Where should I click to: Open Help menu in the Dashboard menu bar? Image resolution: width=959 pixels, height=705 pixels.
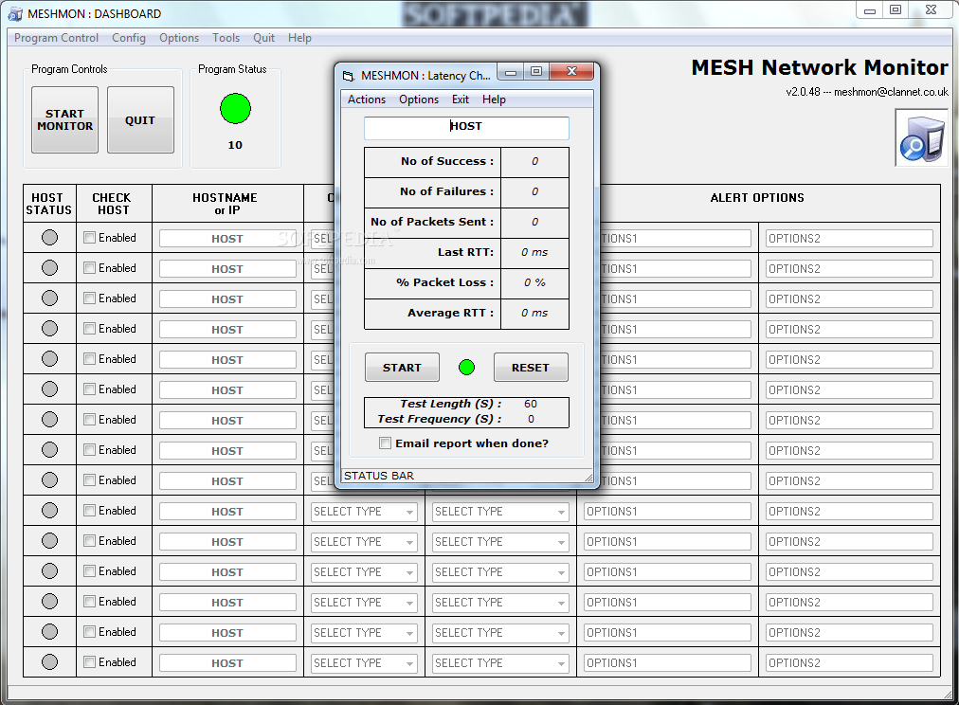pos(299,38)
